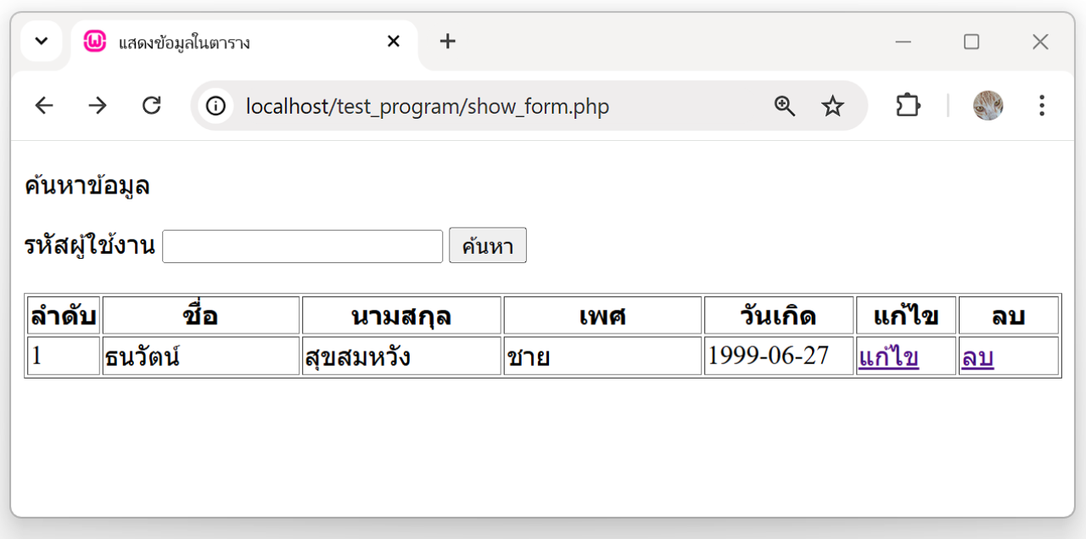Go forward to the next page
This screenshot has width=1086, height=539.
point(98,105)
